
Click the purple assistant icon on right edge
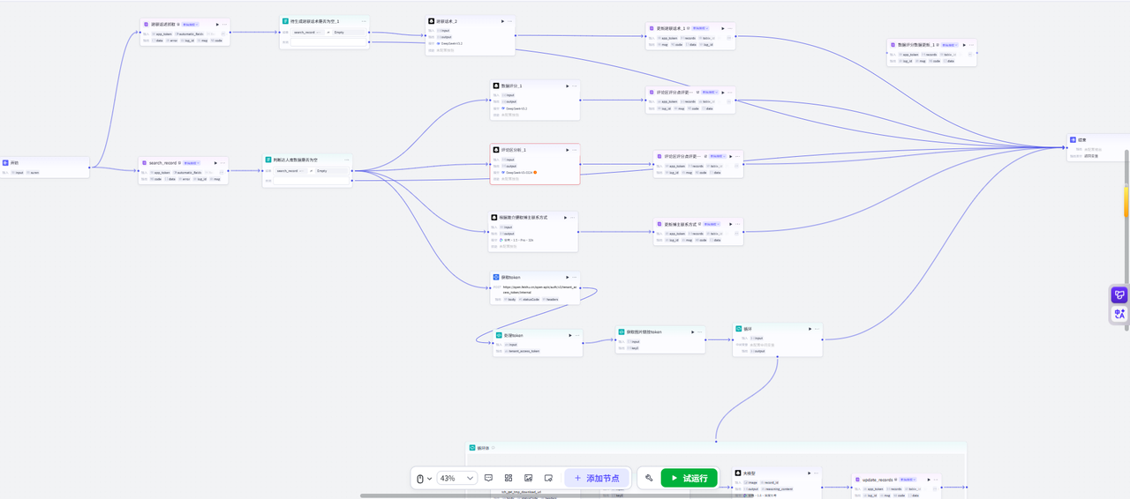pos(1119,295)
